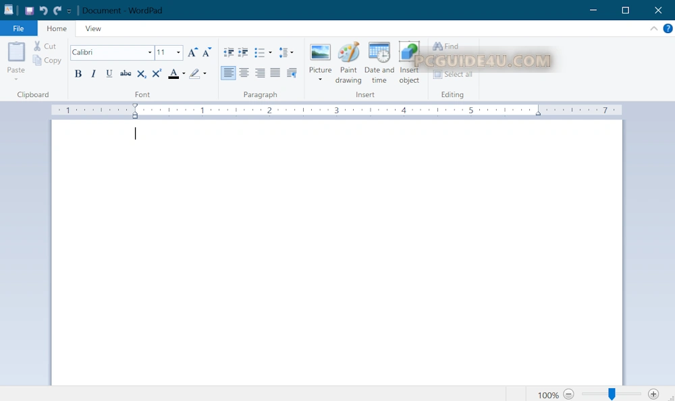Open the bullet list style dropdown

[x=270, y=53]
